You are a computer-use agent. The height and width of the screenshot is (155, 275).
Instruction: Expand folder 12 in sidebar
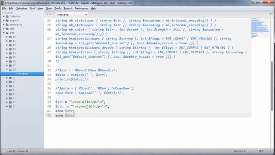pos(7,45)
